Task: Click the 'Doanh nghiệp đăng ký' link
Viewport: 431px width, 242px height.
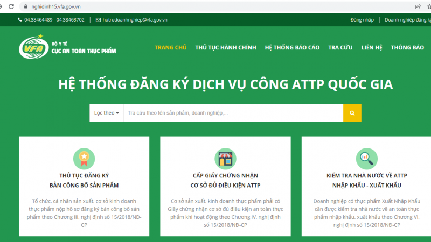Action: 407,20
